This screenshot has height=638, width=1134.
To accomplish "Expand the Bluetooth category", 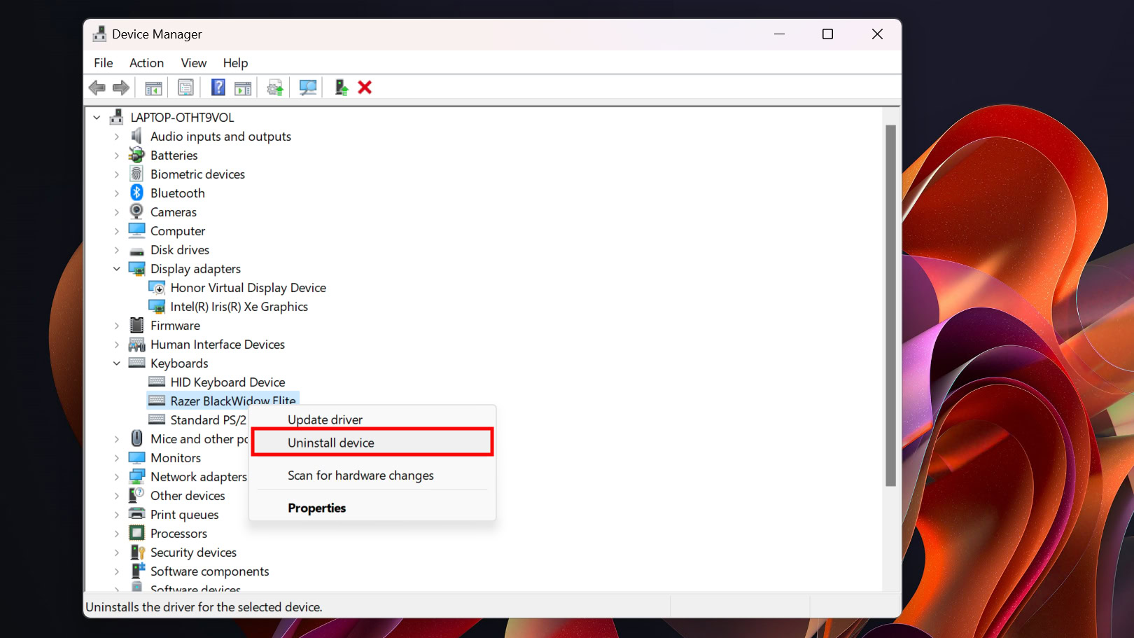I will click(x=117, y=193).
